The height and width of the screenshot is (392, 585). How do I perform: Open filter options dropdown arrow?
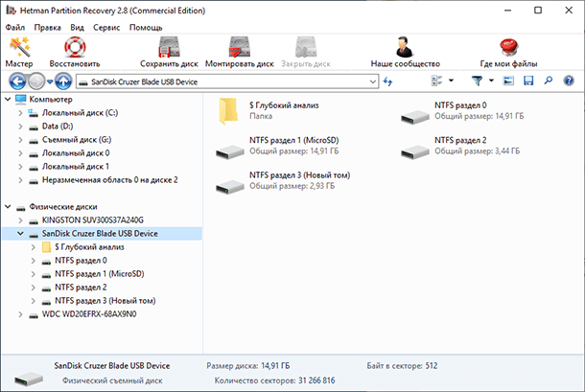pos(491,81)
